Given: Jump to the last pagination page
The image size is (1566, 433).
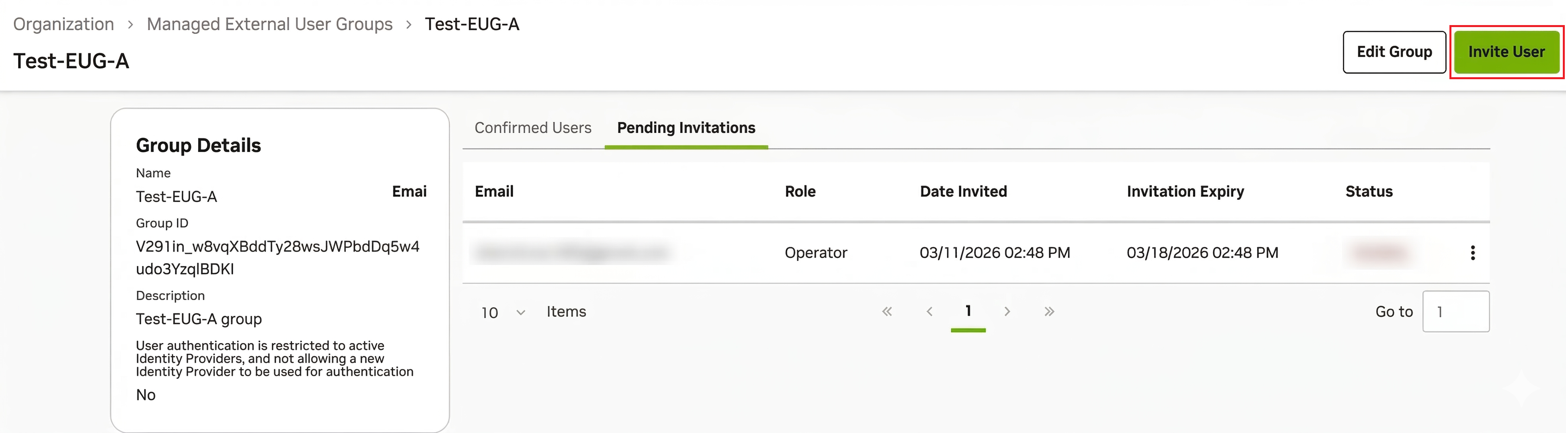Looking at the screenshot, I should coord(1049,311).
